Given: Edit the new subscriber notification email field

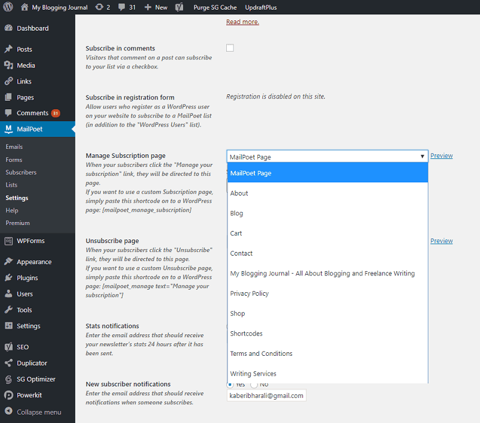Looking at the screenshot, I should pyautogui.click(x=266, y=395).
